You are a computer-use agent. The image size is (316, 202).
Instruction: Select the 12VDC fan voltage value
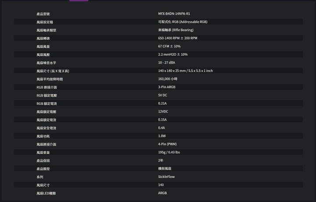coord(163,111)
